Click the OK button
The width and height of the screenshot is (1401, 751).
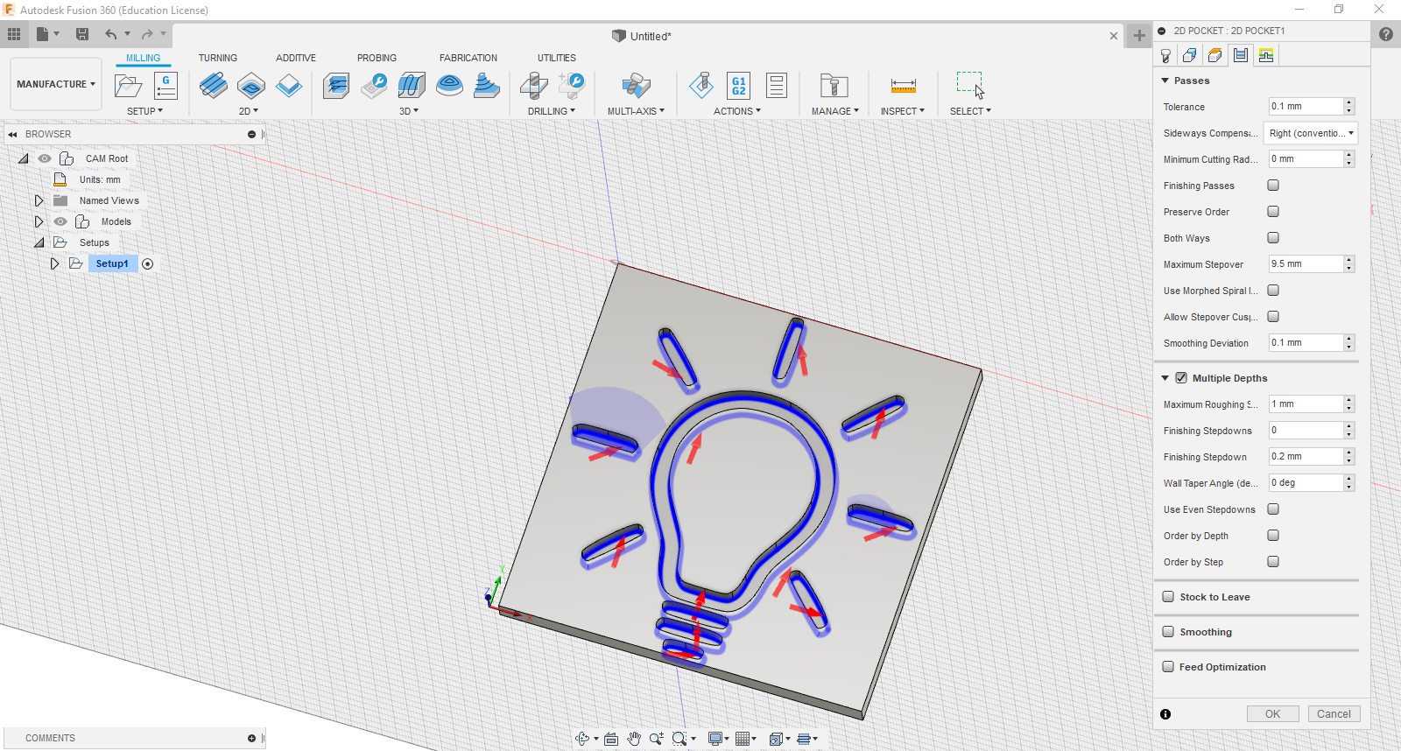(x=1272, y=714)
